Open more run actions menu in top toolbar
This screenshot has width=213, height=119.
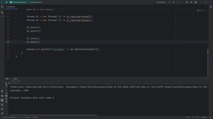pyautogui.click(x=177, y=2)
